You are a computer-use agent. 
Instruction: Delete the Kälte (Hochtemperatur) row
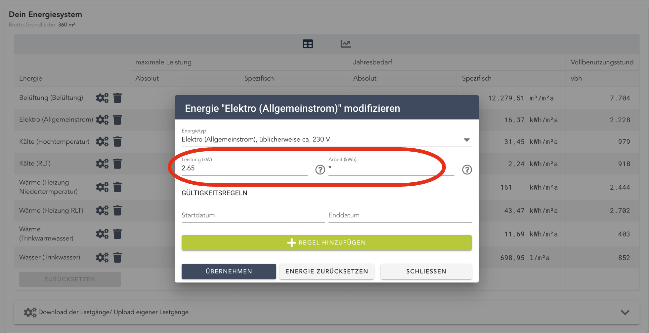[x=117, y=142]
